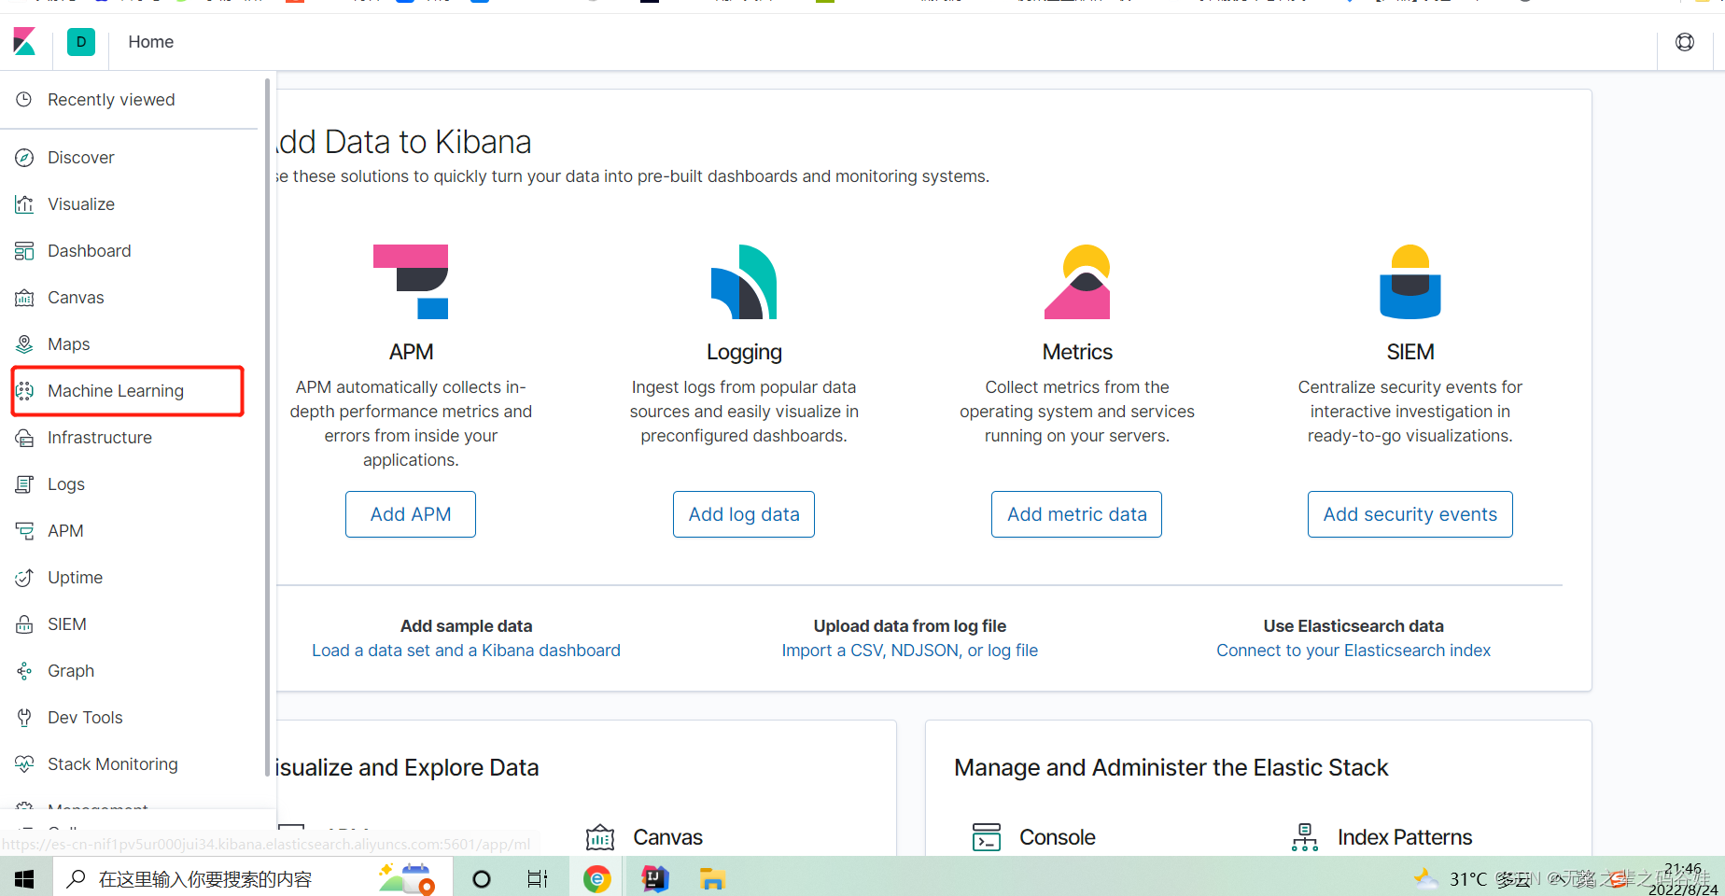This screenshot has width=1725, height=896.
Task: Open the Home breadcrumb
Action: point(151,42)
